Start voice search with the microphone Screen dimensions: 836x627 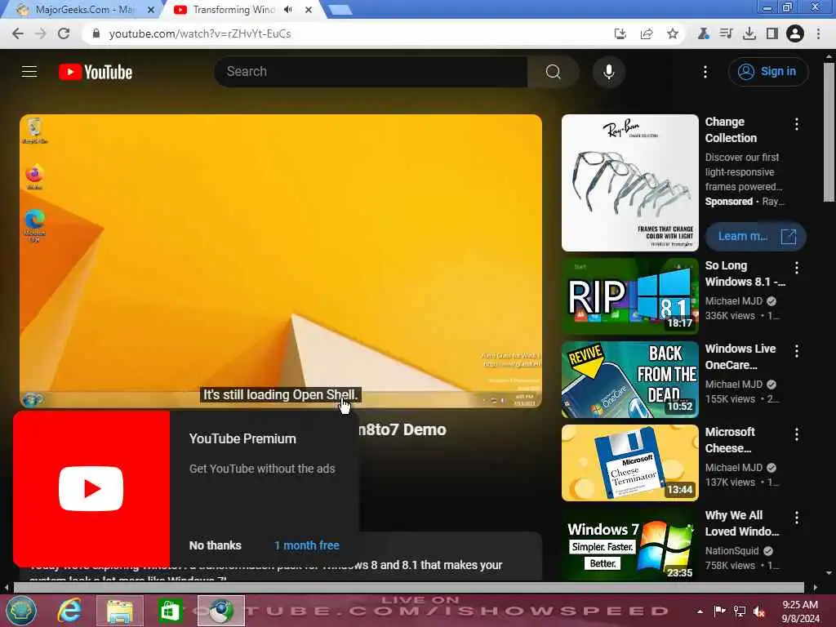pyautogui.click(x=608, y=72)
